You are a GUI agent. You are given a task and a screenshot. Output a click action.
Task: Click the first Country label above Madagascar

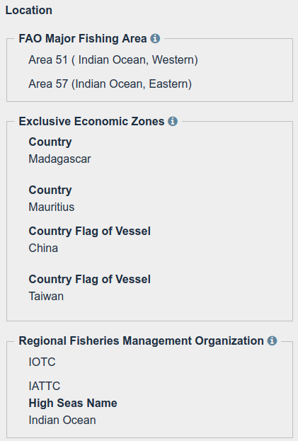(50, 142)
